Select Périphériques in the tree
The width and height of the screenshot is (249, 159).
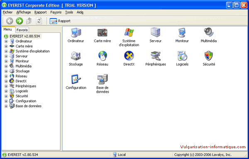pos(26,86)
